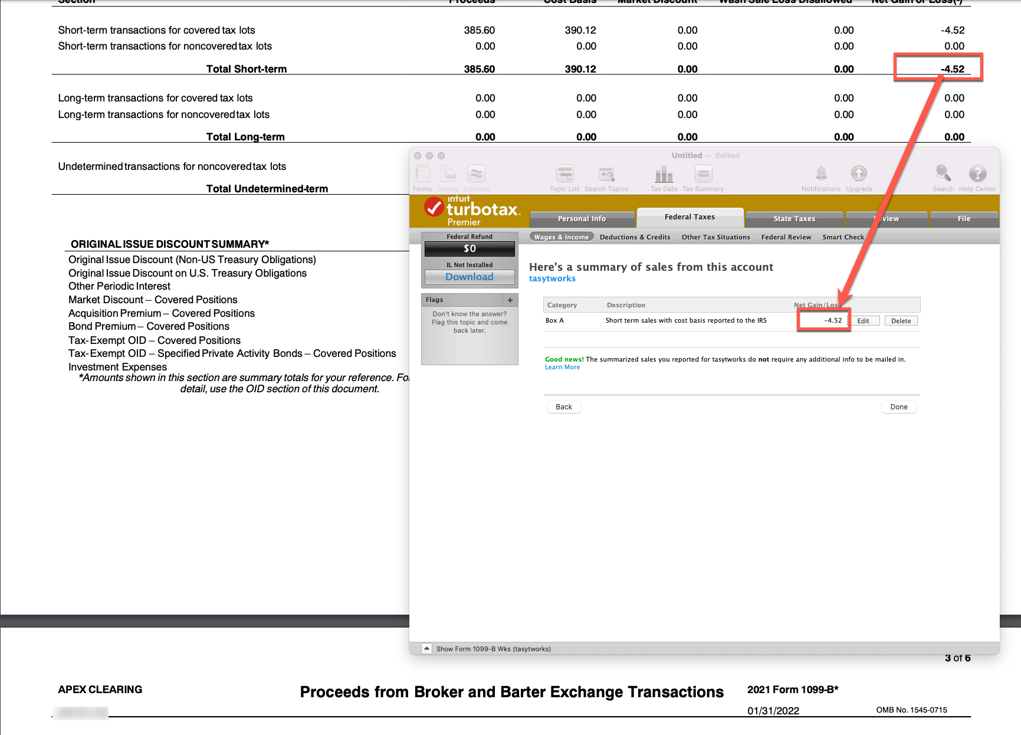Click the Estimate icon

476,176
